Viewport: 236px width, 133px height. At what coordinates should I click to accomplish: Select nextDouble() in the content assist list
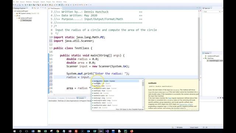tap(115, 81)
